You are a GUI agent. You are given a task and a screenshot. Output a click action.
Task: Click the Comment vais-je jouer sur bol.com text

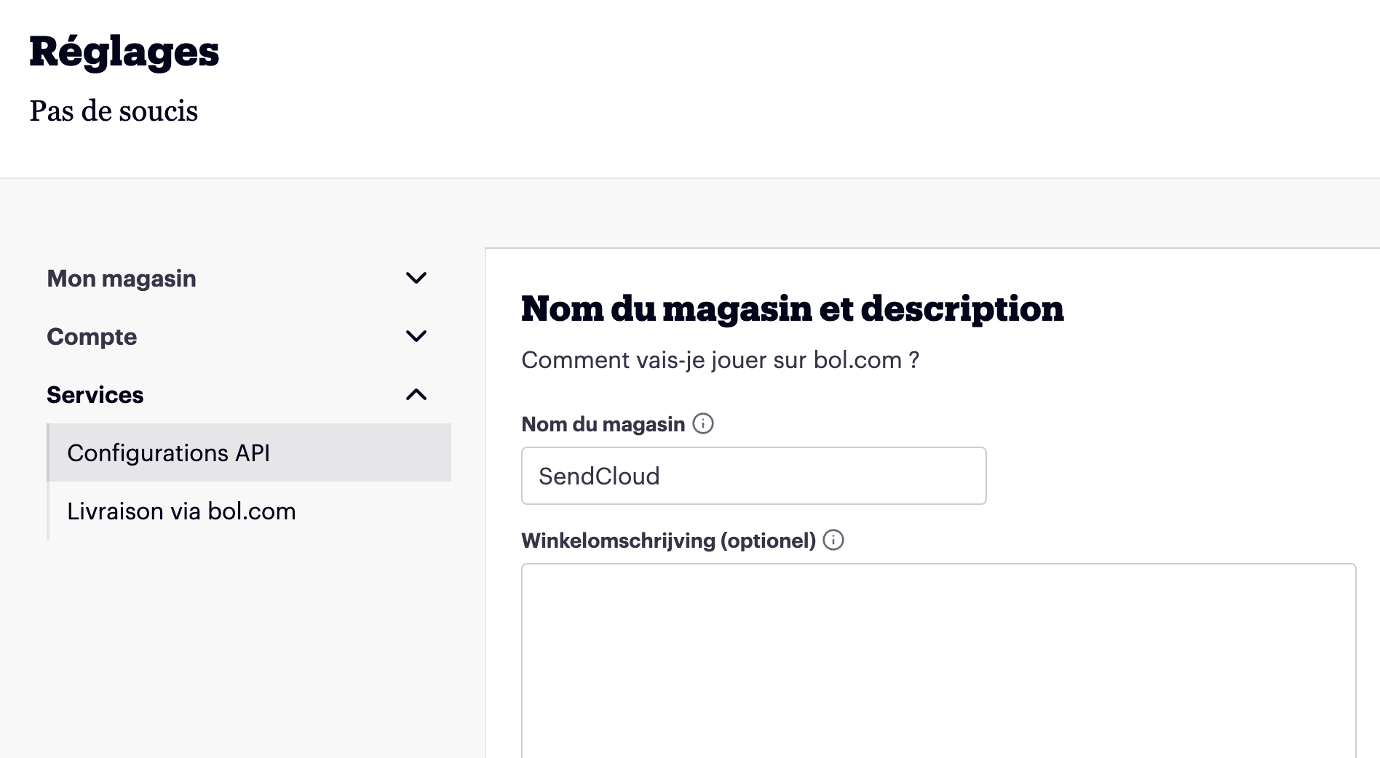click(721, 360)
